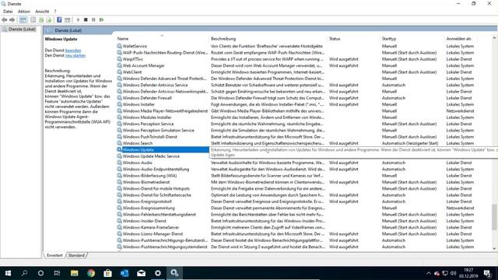
Task: Start the service with the play toolbar icon
Action: 78,19
